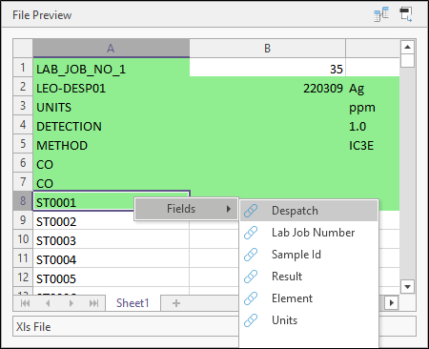Image resolution: width=429 pixels, height=349 pixels.
Task: Go to next sheet using navigation arrow
Action: click(71, 303)
